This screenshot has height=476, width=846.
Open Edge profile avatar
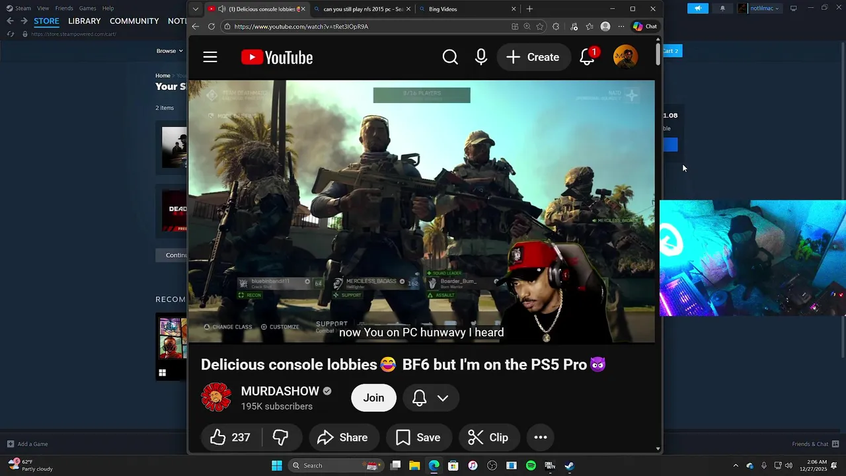point(605,26)
